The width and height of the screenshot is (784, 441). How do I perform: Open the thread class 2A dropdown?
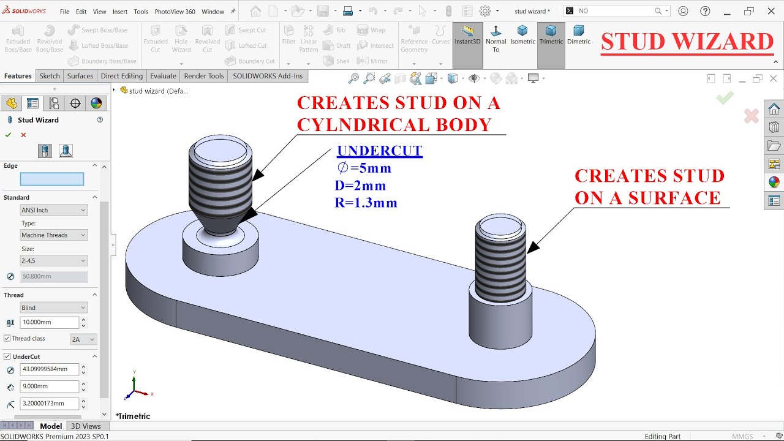pos(84,339)
